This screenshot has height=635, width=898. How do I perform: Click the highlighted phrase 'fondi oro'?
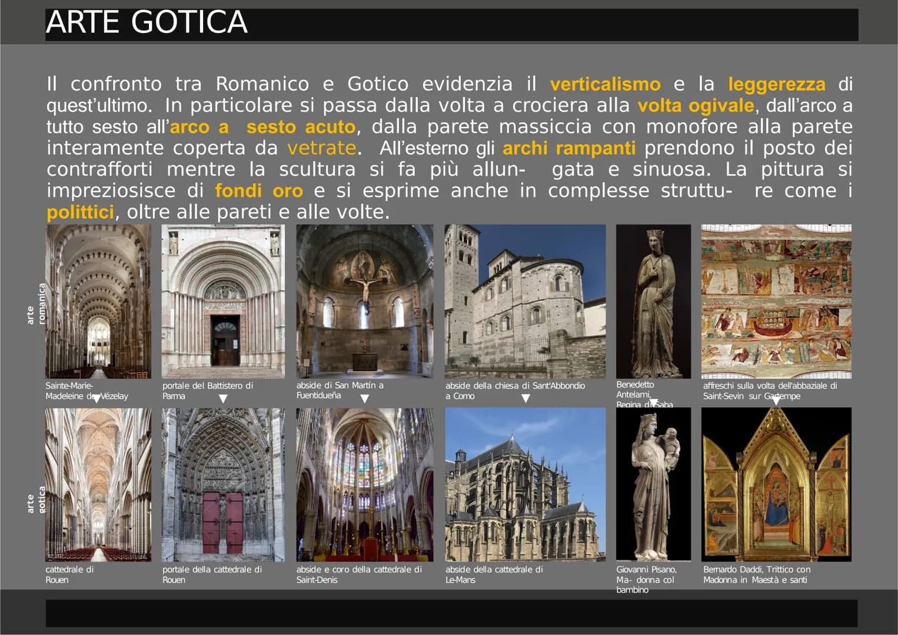click(259, 190)
